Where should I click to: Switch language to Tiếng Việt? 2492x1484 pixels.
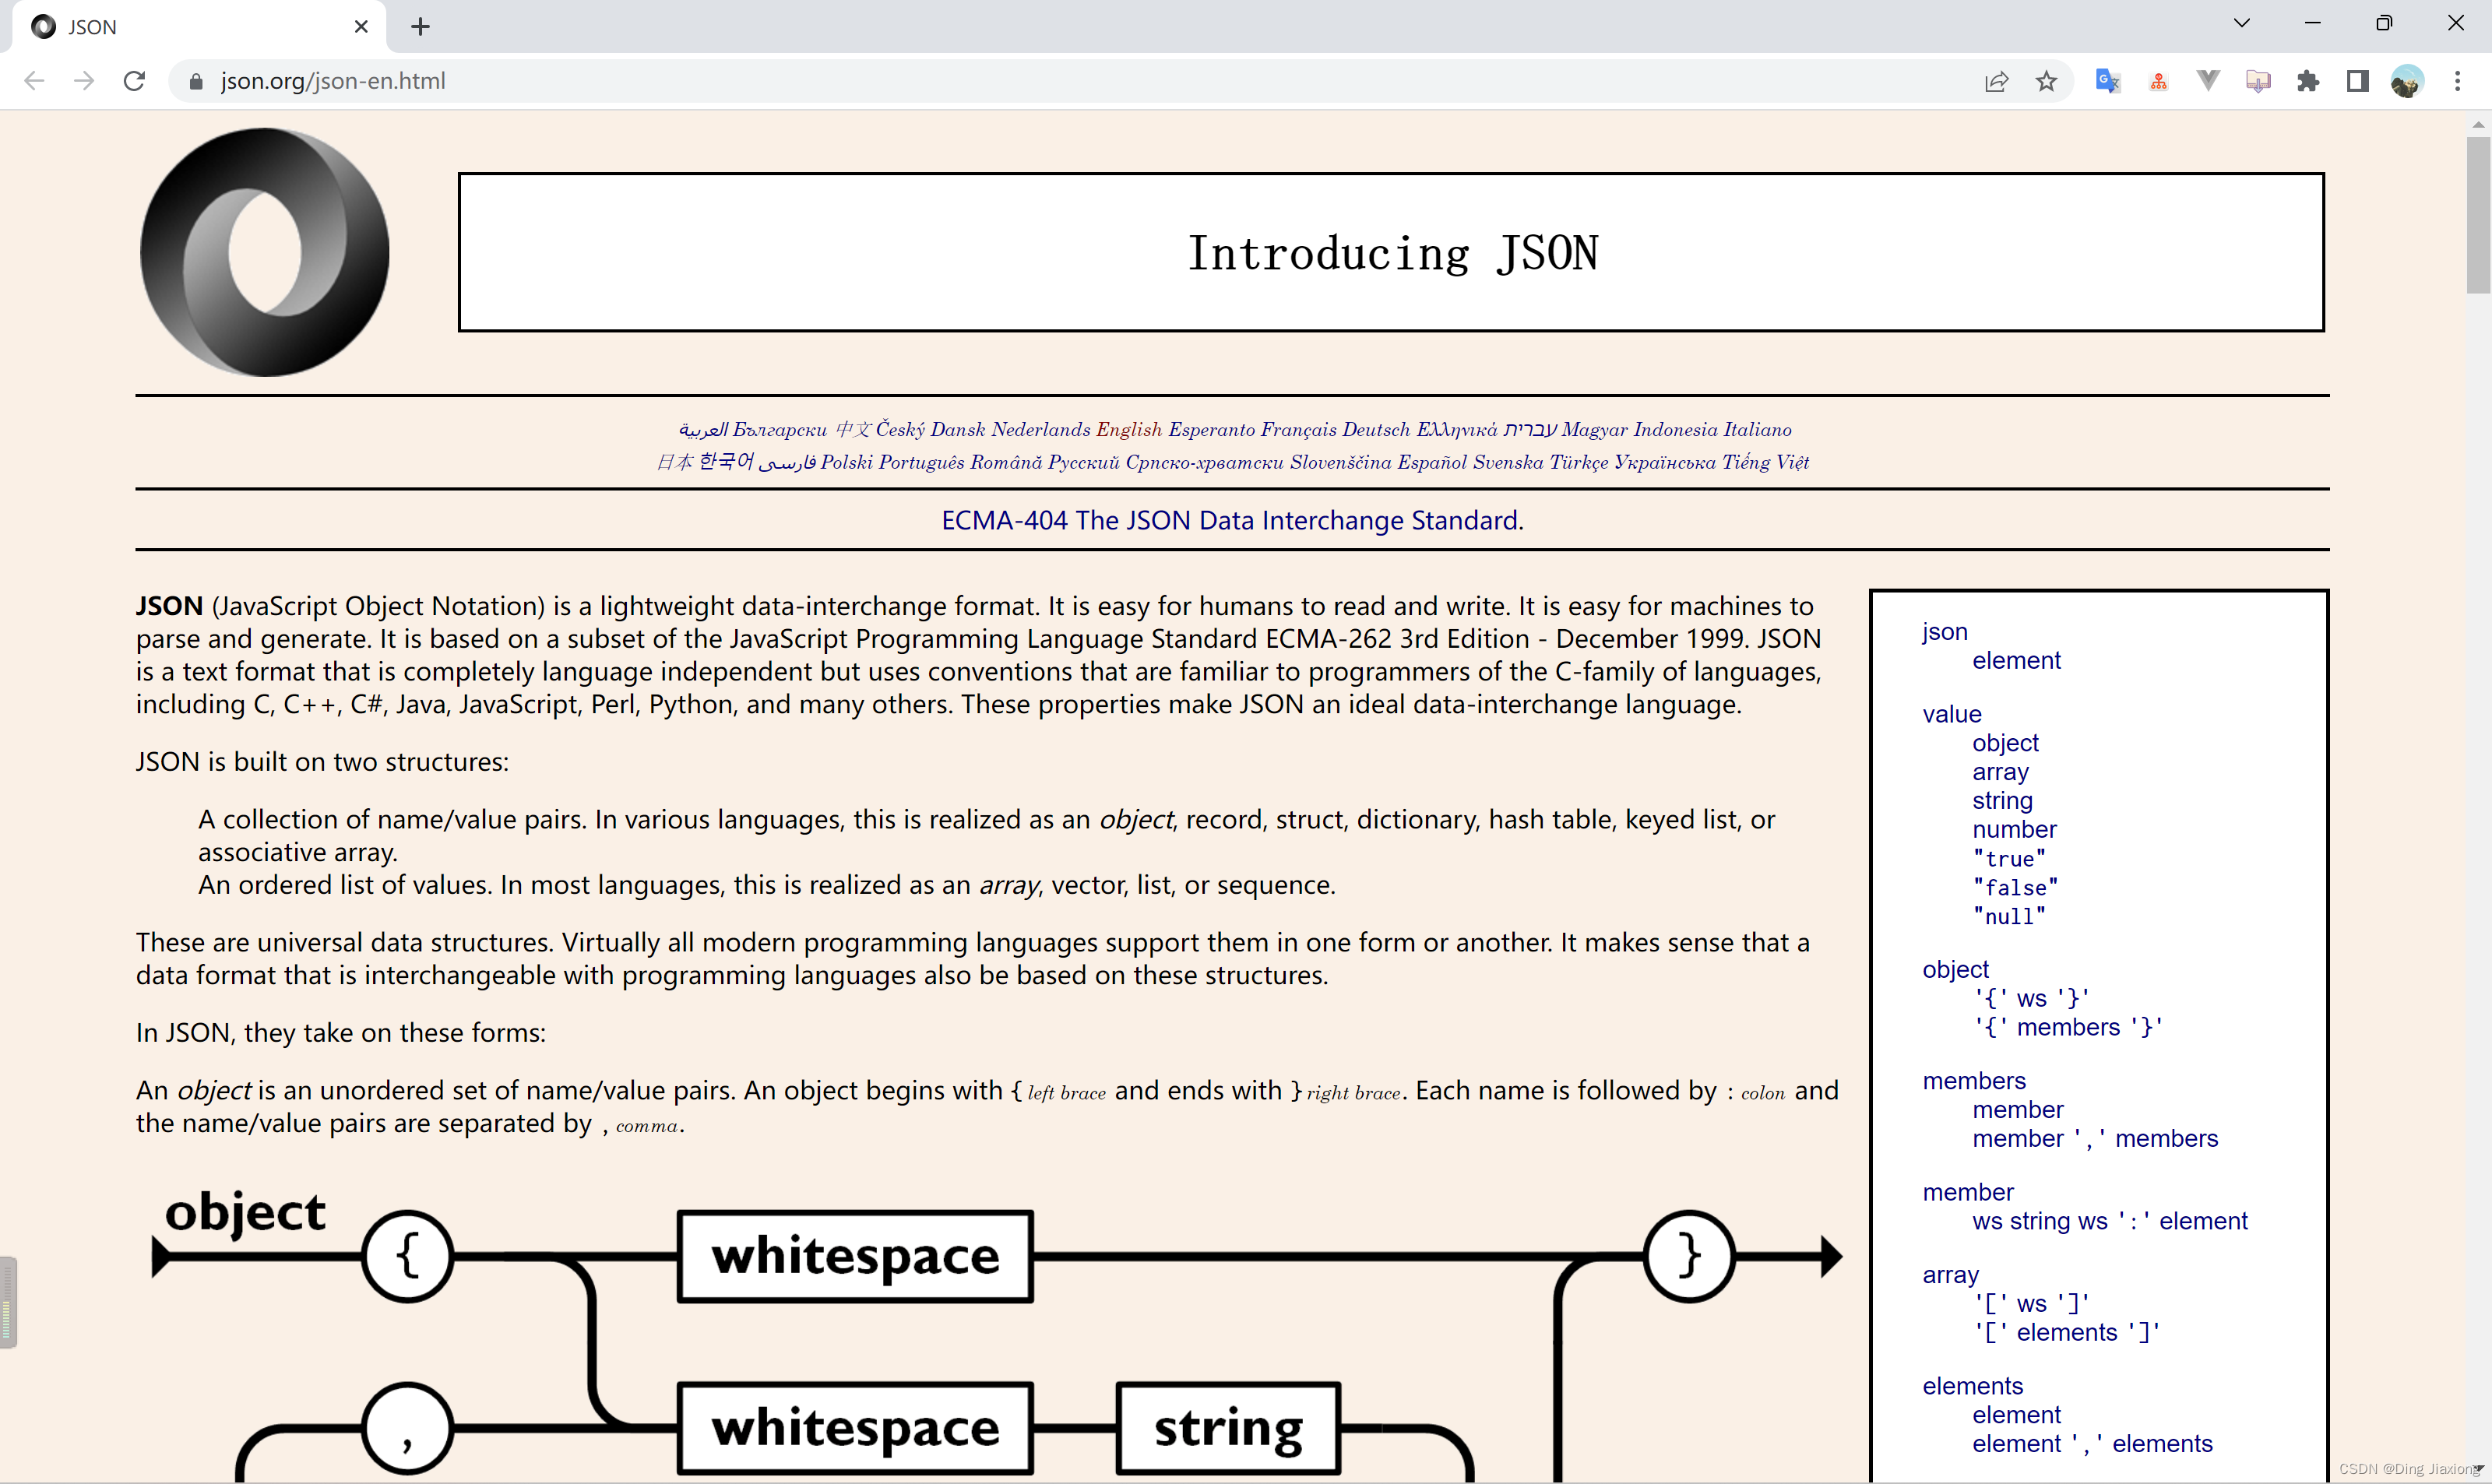(1765, 462)
